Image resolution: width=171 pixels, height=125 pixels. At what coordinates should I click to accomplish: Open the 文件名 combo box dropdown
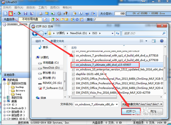pos(117,104)
